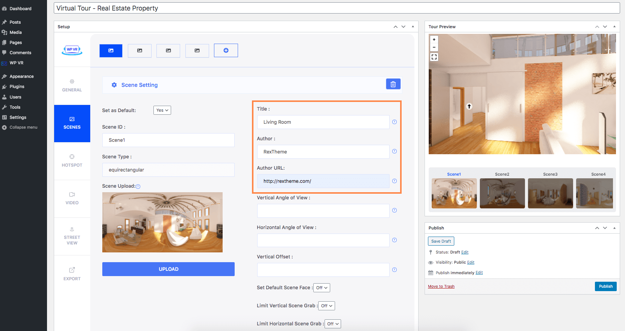Open the HOTSPOT tab
Screen dimensions: 625x331
tap(72, 161)
